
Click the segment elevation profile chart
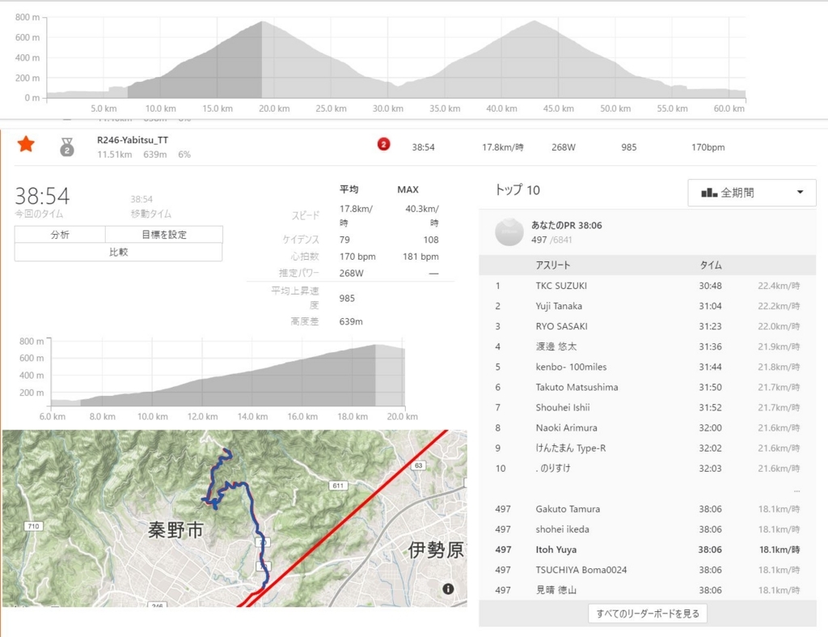pos(228,374)
